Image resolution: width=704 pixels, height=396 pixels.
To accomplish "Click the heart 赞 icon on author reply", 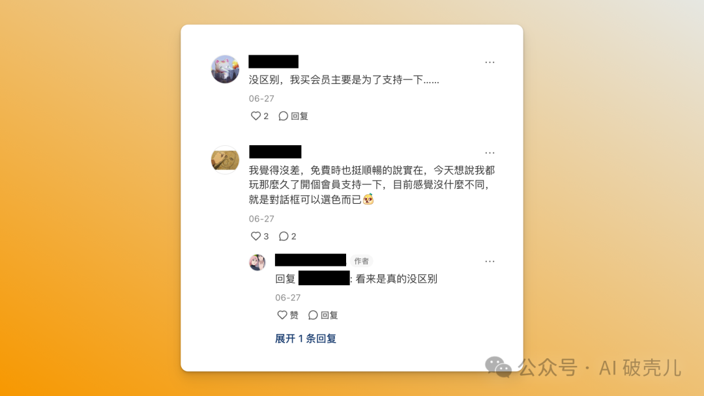I will pos(282,315).
